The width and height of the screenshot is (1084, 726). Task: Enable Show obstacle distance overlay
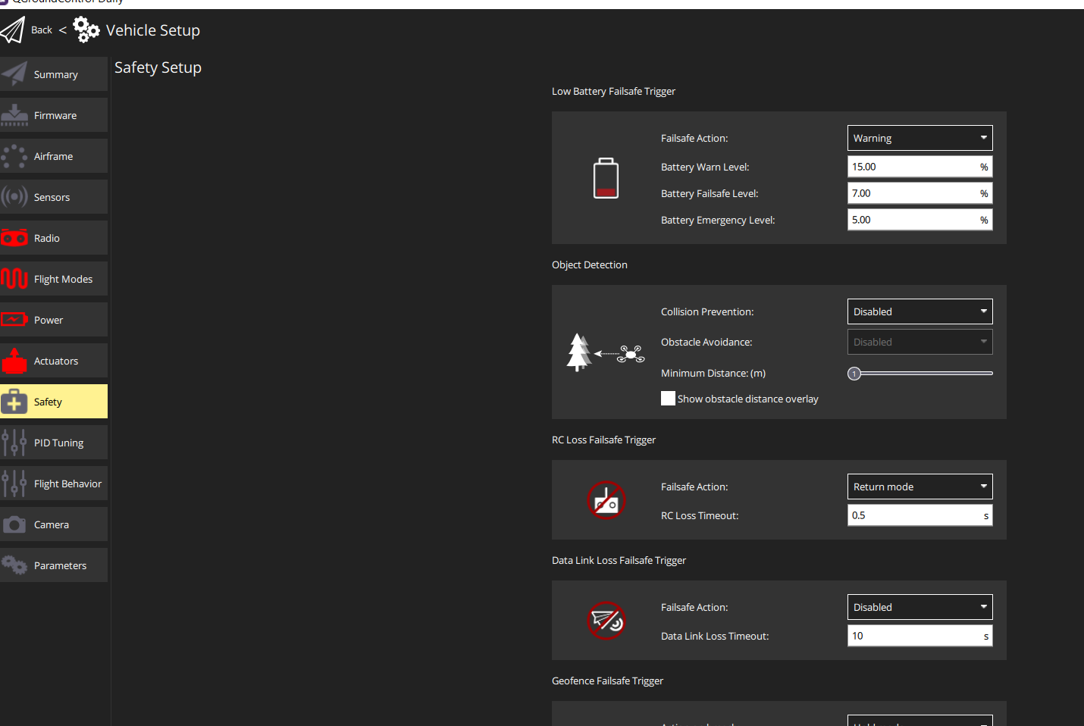668,398
